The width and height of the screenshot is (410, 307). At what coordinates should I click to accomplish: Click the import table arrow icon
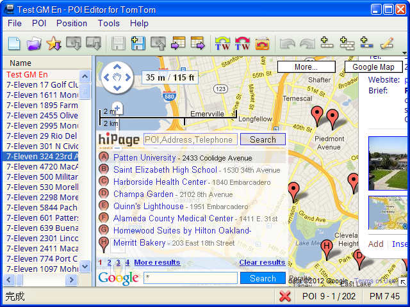pos(178,43)
